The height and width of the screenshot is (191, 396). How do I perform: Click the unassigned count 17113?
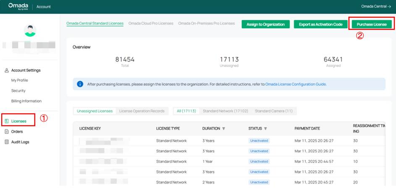(229, 60)
